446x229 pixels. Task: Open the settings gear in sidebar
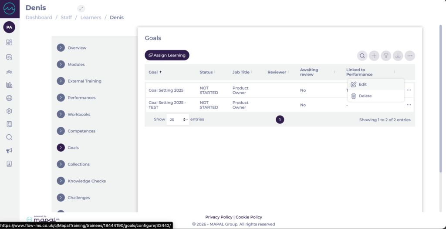click(9, 111)
